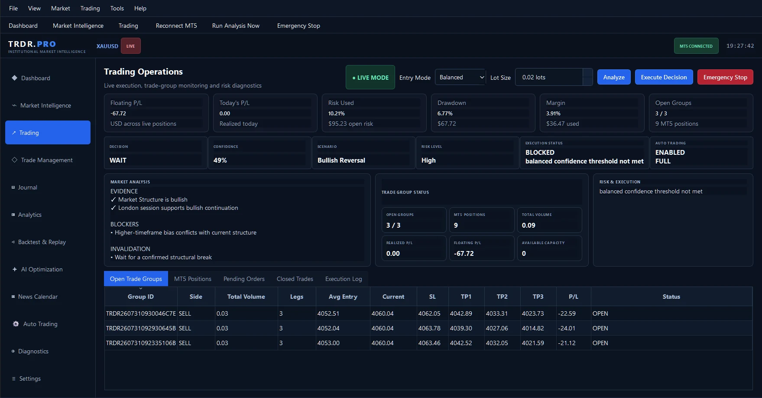
Task: Open the Help menu
Action: click(x=140, y=8)
